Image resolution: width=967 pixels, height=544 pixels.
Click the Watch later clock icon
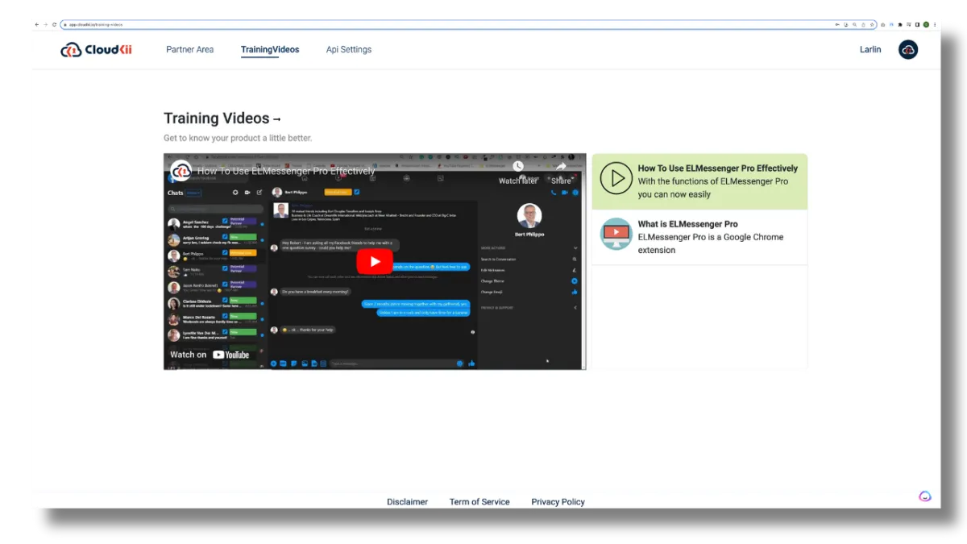point(518,167)
